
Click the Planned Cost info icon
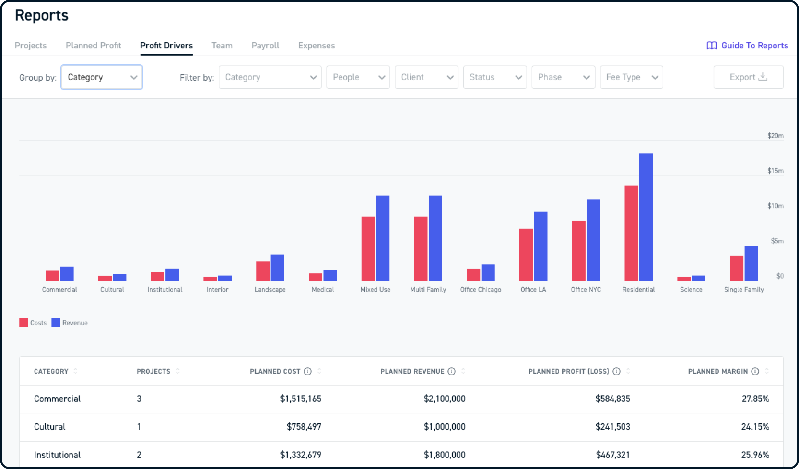pos(308,371)
